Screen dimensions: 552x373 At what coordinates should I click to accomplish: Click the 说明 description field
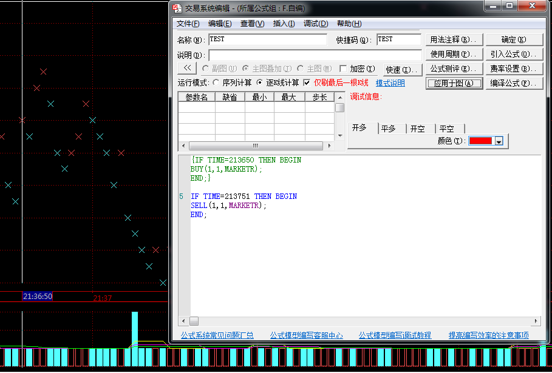(315, 55)
